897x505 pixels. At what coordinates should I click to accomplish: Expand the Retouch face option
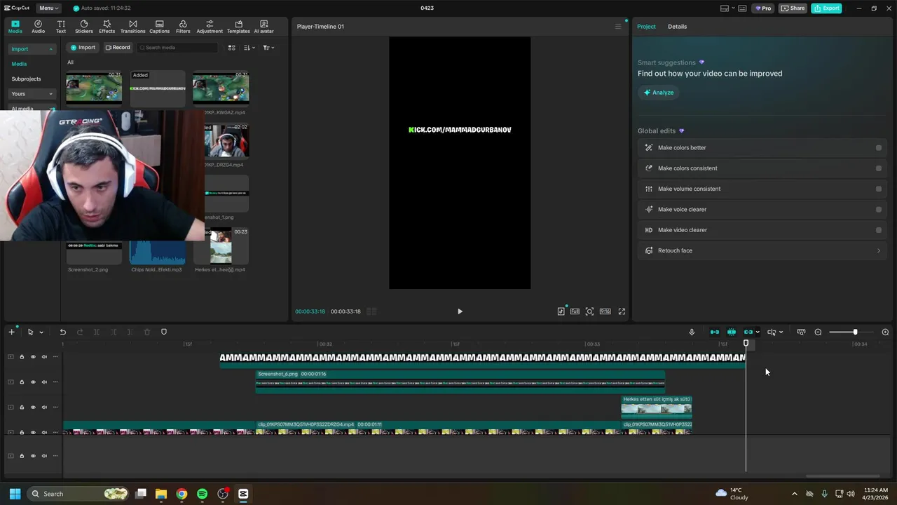(x=879, y=250)
